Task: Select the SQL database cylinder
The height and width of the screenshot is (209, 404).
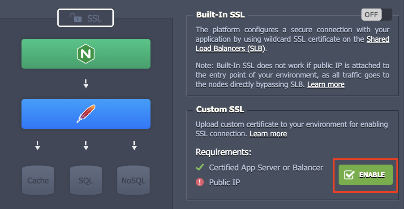Action: (86, 180)
